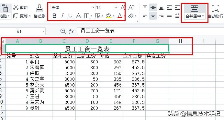
Task: Select column header A
Action: click(17, 41)
